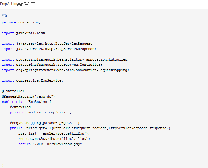This screenshot has width=208, height=168.
Task: Click the @Autowired annotation inside class
Action: coord(20,107)
